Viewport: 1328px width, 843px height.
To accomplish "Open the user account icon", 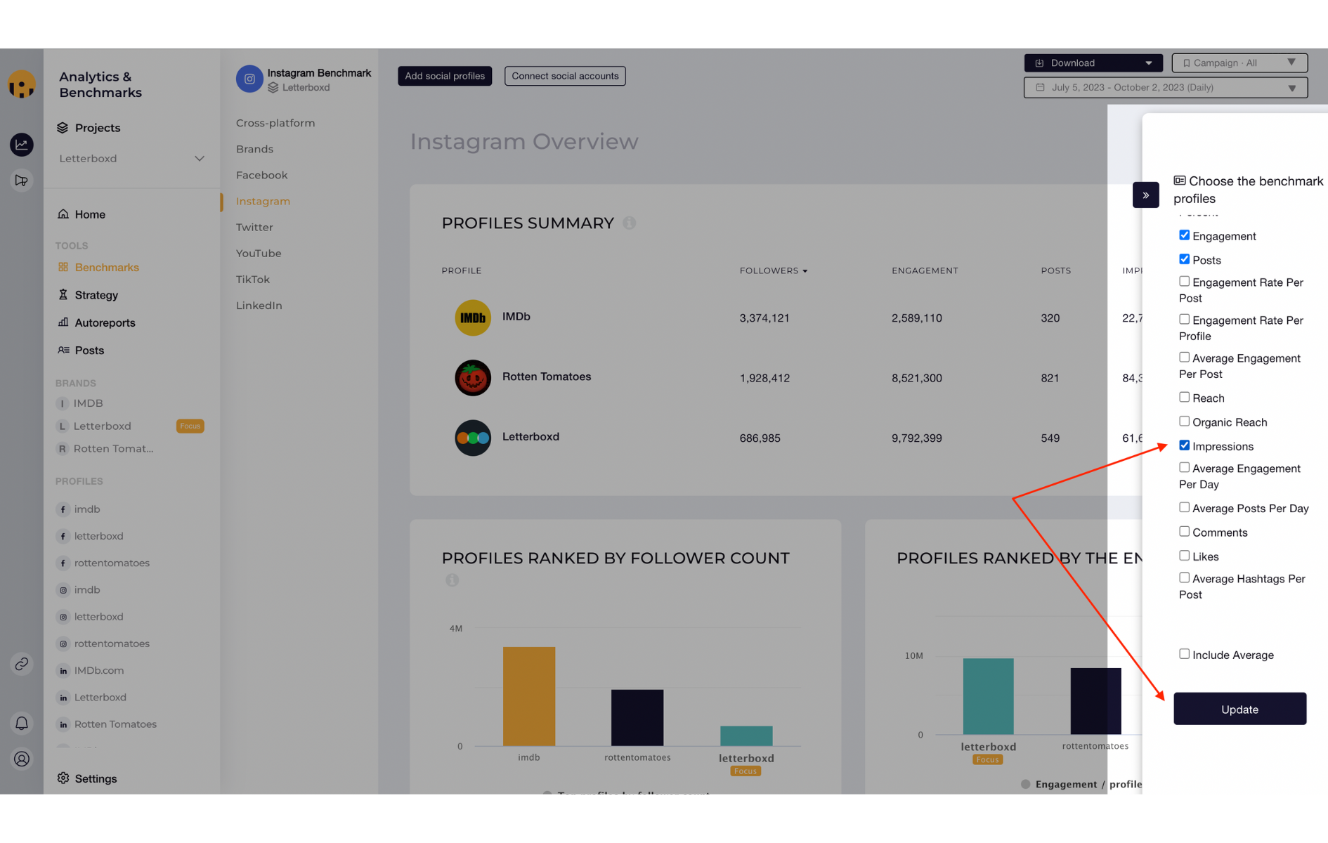I will pyautogui.click(x=22, y=759).
